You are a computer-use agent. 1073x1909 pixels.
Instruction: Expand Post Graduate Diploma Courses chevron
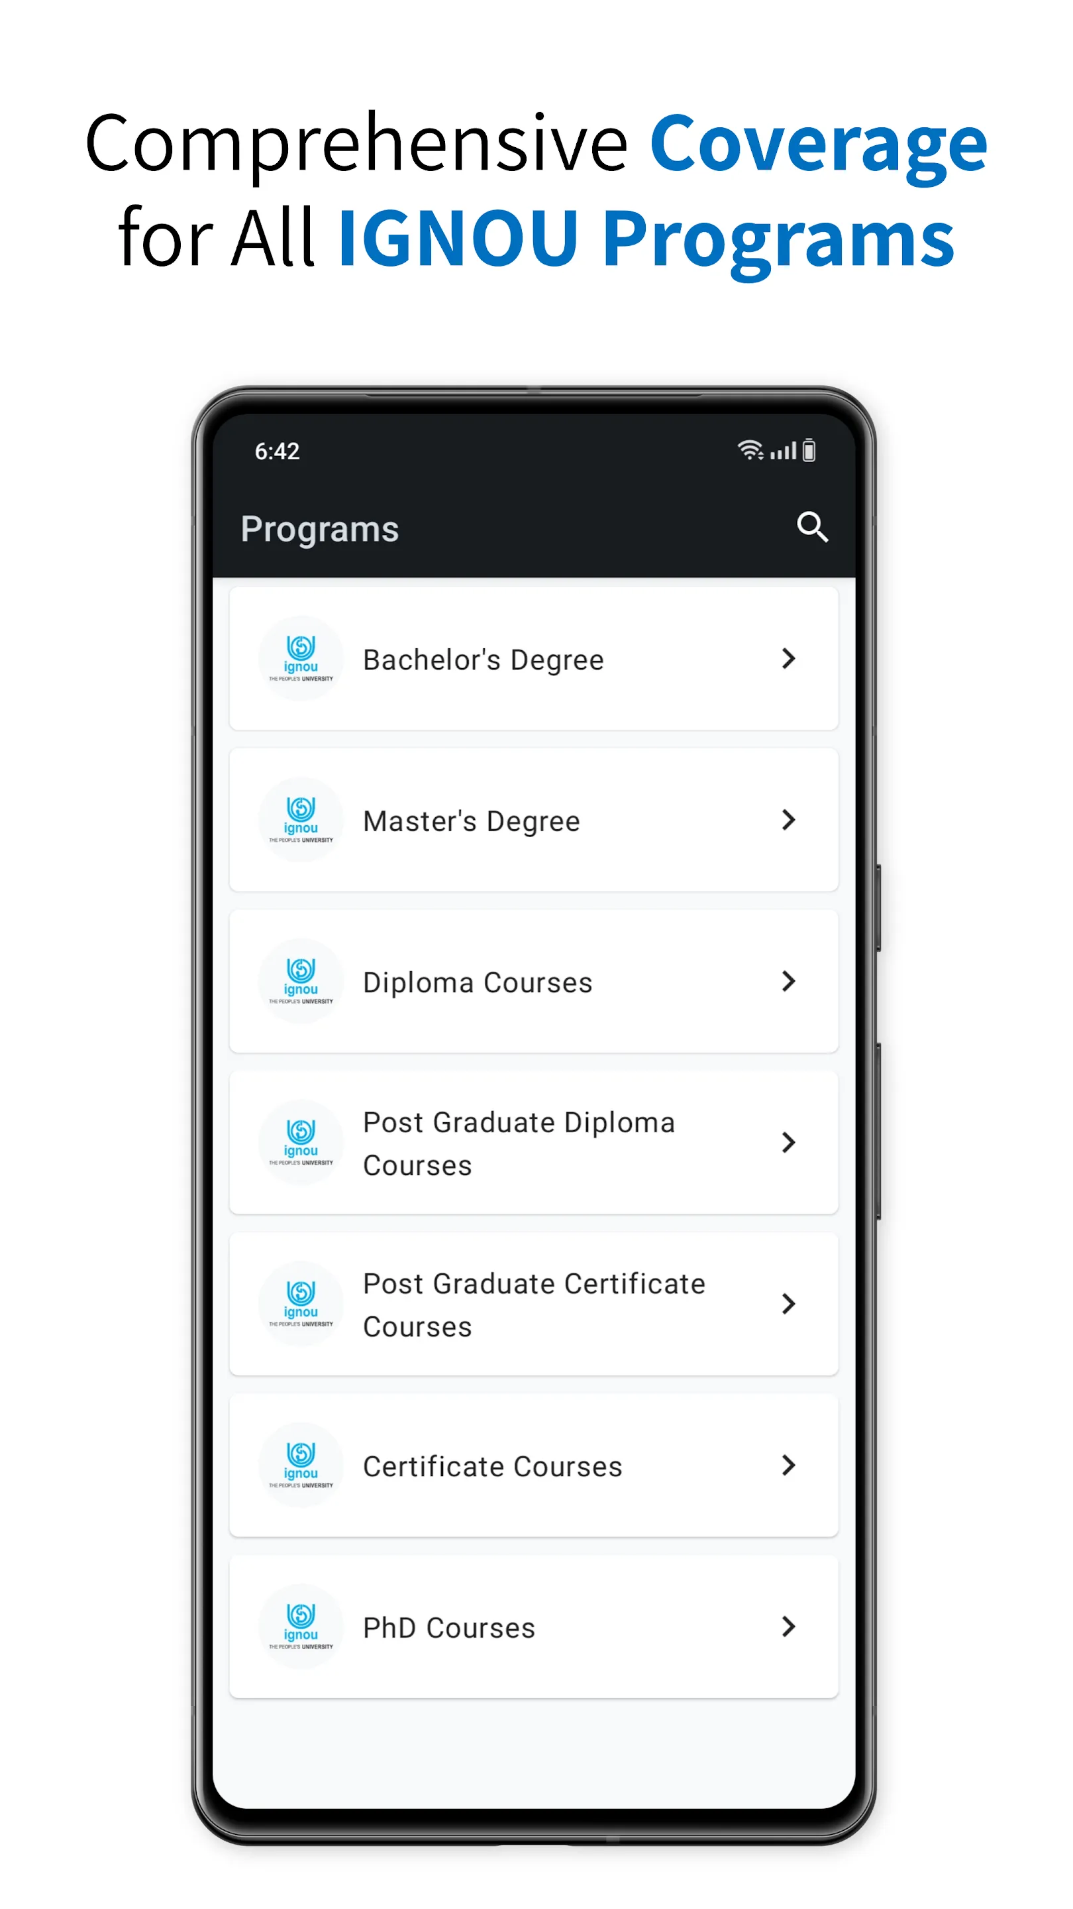tap(789, 1142)
